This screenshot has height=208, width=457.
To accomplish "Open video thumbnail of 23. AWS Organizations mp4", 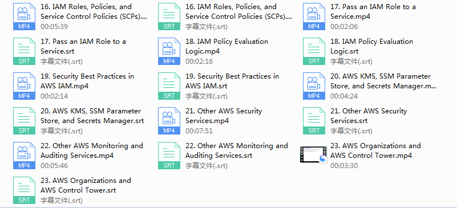I will pyautogui.click(x=314, y=155).
